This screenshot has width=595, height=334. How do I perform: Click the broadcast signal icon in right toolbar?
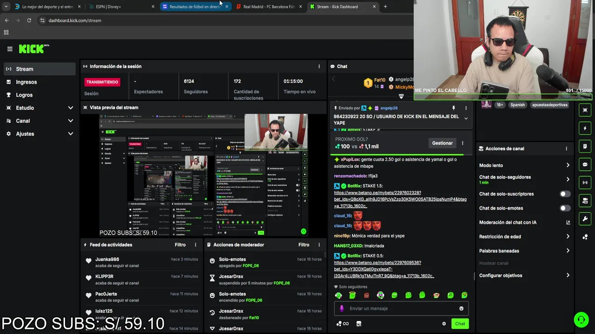tap(585, 182)
